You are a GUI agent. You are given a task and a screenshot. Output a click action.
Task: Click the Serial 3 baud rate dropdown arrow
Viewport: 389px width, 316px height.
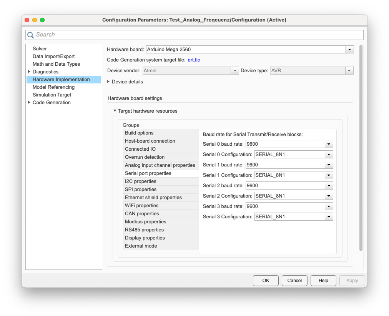click(x=329, y=206)
